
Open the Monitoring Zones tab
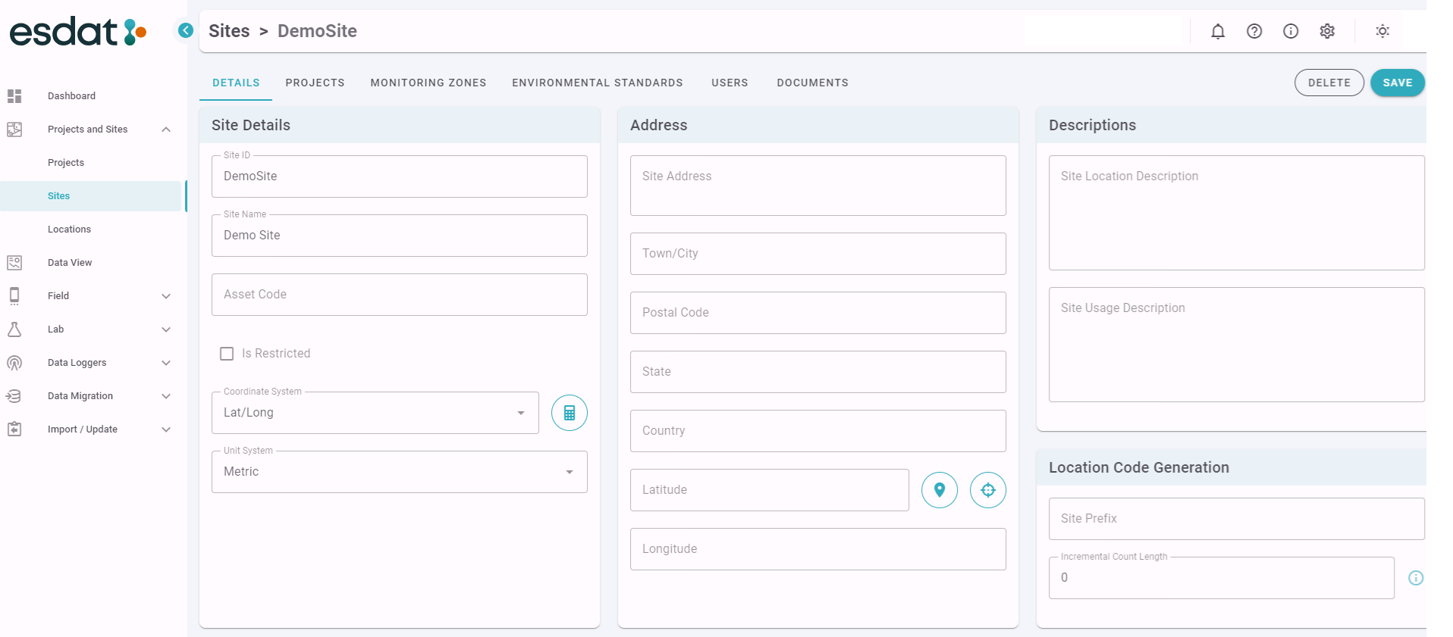[x=428, y=83]
